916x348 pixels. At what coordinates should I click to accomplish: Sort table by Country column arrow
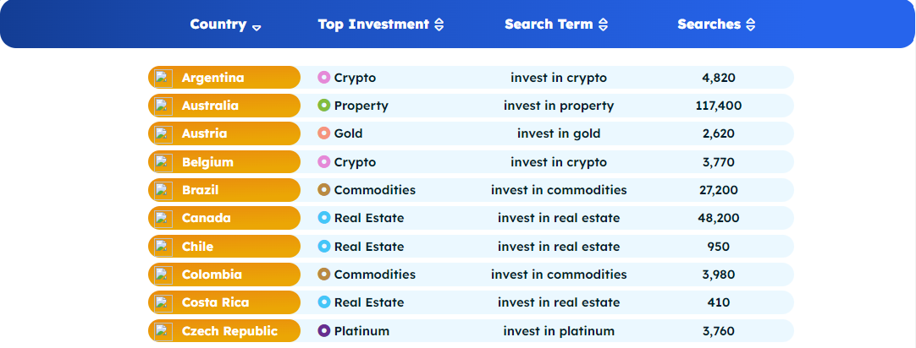[x=257, y=26]
